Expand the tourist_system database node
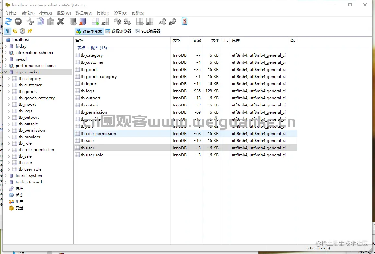 [6, 176]
